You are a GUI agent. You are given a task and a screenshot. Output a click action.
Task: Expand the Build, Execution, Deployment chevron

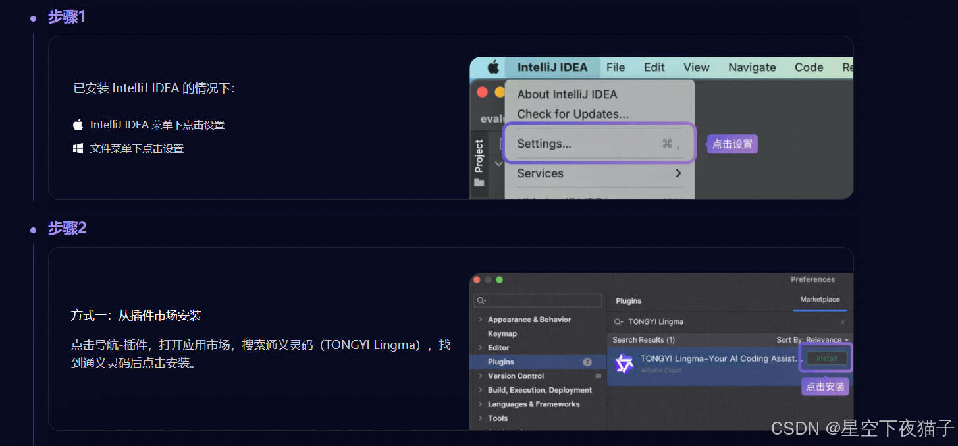click(480, 390)
